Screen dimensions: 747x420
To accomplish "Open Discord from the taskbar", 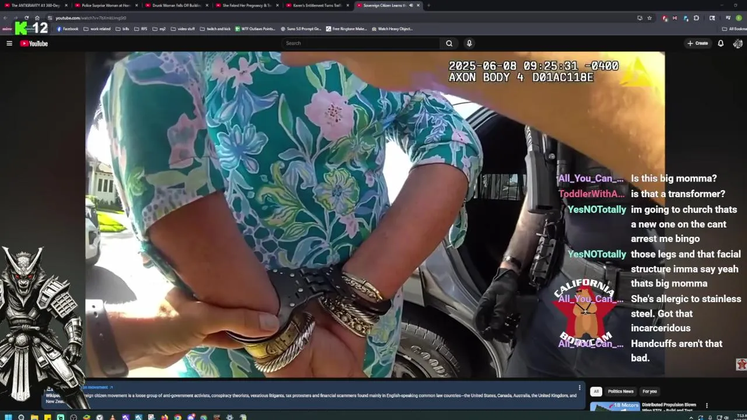I will coord(191,417).
